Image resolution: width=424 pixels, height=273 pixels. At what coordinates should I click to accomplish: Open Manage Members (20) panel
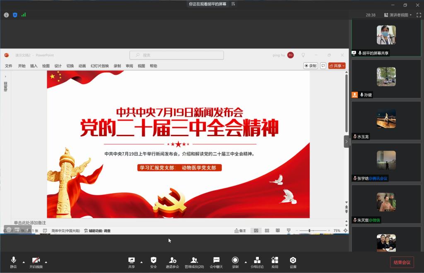point(194,260)
